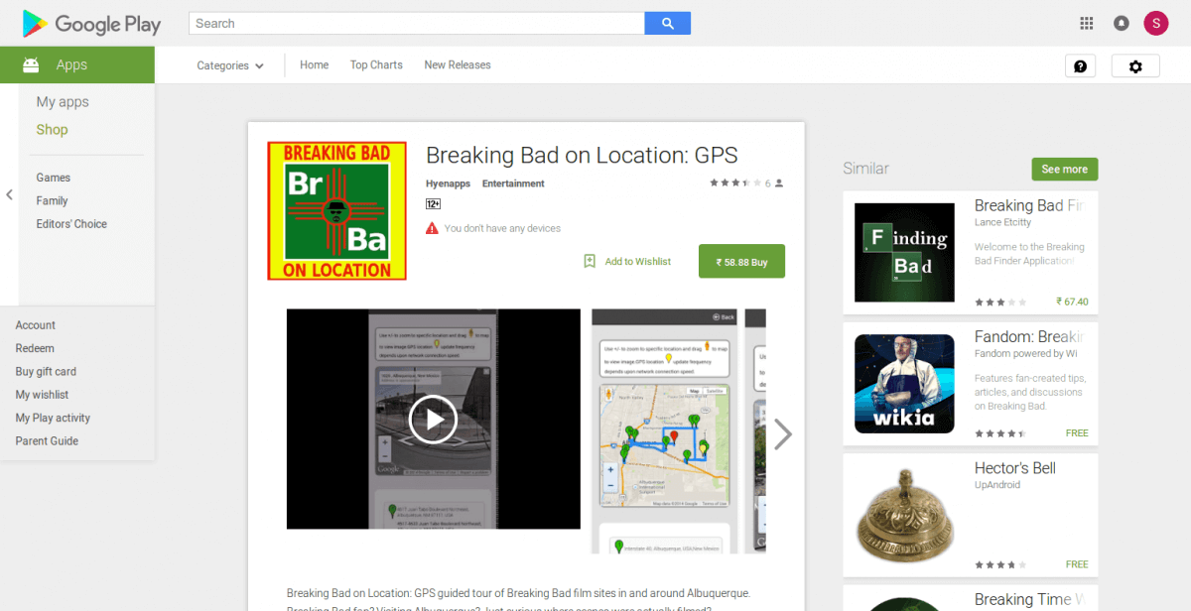Switch to the New Releases tab
Image resolution: width=1191 pixels, height=611 pixels.
(x=458, y=64)
